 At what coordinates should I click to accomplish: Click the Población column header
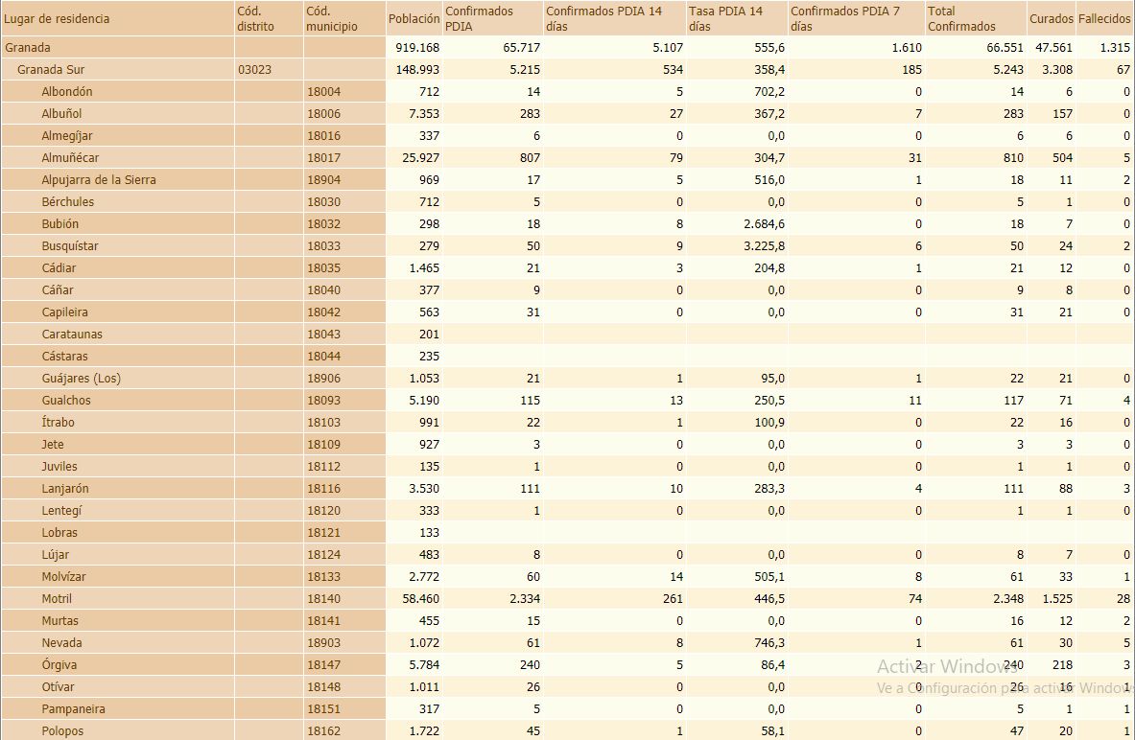[414, 19]
